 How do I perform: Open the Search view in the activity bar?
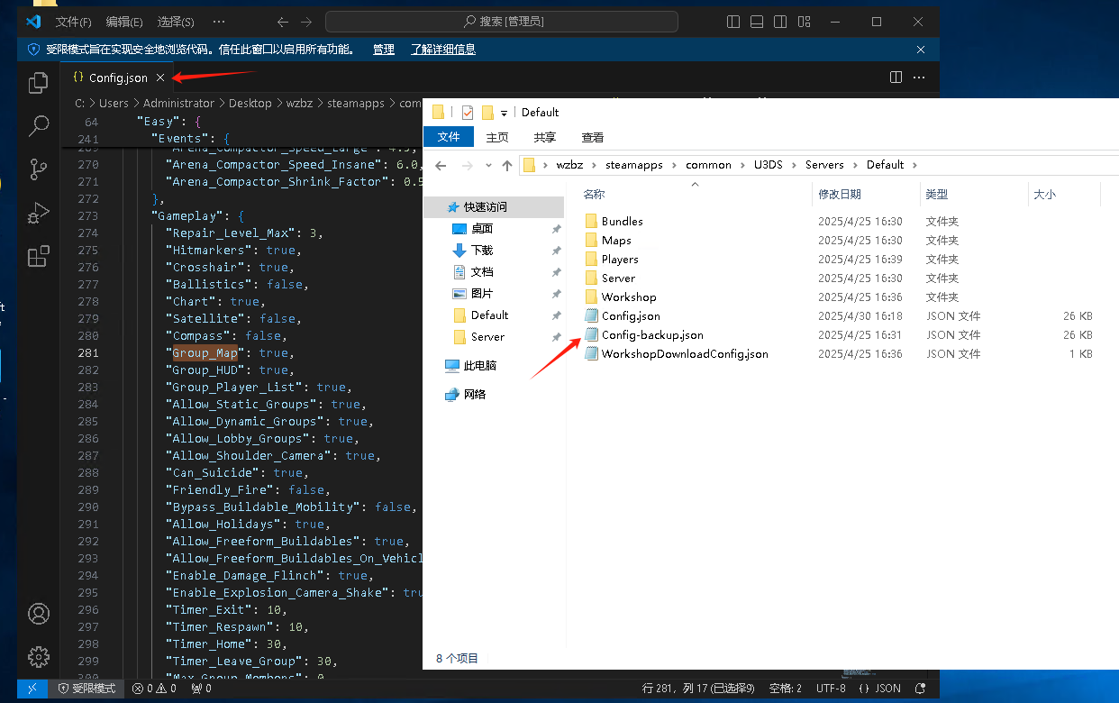click(x=39, y=126)
